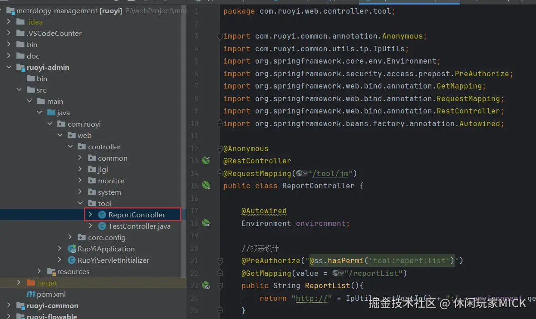This screenshot has height=319, width=536.
Task: Click the 'tool:report:list' permission string
Action: coord(409,261)
